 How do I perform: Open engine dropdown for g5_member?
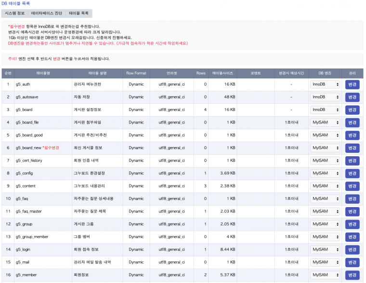[326, 275]
